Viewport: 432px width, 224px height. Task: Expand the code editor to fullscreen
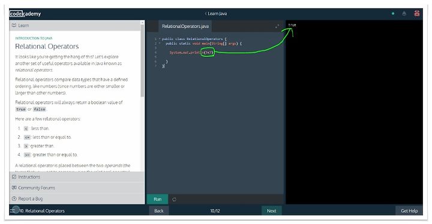click(277, 26)
